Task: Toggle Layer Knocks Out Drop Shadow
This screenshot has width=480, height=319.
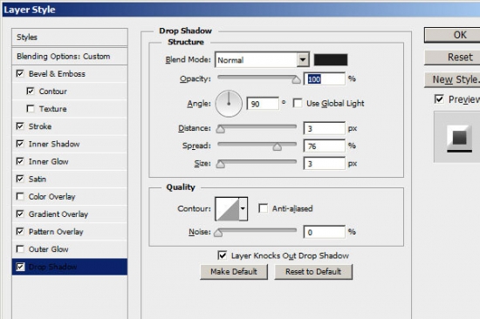Action: pos(223,255)
